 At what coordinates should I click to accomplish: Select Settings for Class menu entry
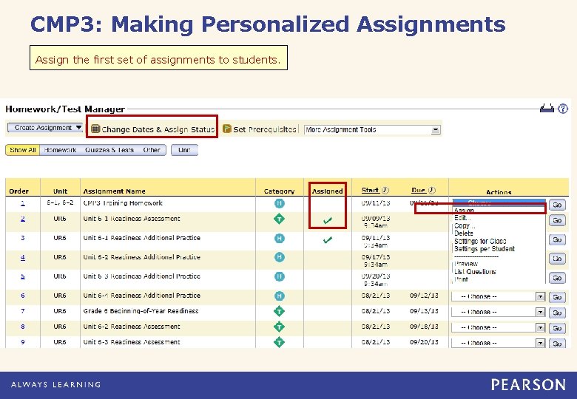tap(480, 241)
